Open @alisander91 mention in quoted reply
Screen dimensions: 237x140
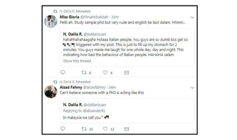(94, 111)
